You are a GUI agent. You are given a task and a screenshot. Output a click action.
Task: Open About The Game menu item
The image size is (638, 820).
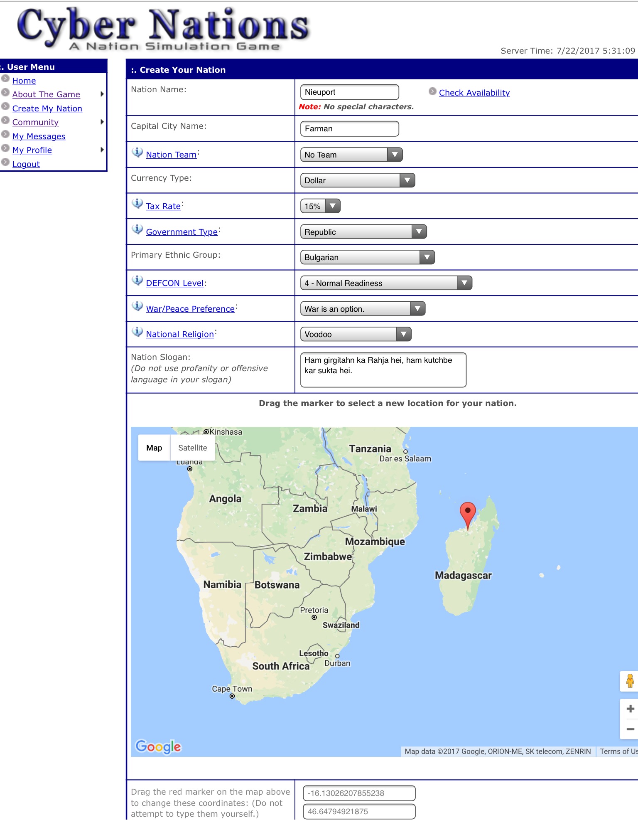(x=46, y=94)
